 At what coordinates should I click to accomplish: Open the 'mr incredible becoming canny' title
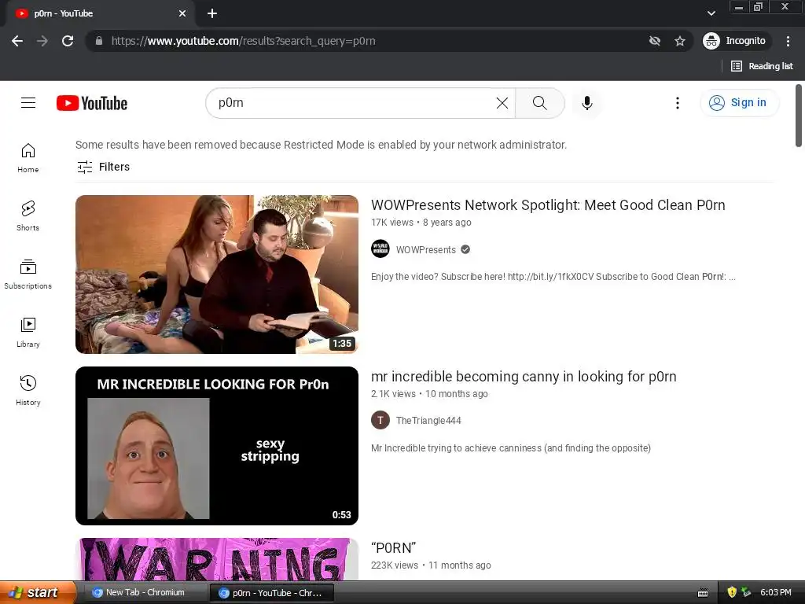[x=524, y=377]
